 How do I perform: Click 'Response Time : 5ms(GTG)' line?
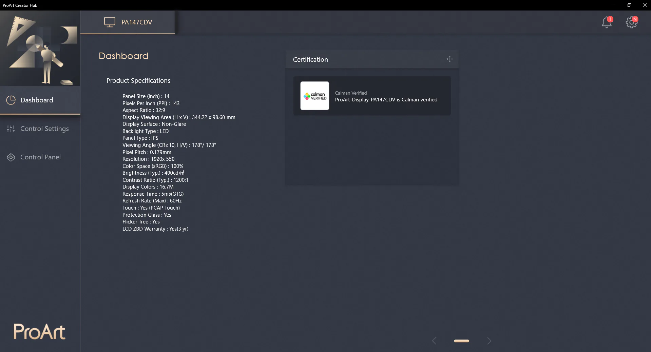pyautogui.click(x=153, y=194)
